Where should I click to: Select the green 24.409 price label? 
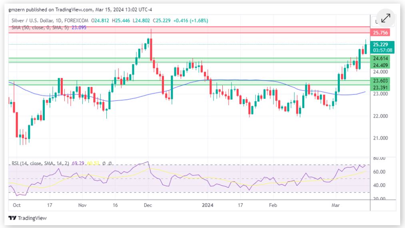pos(380,65)
